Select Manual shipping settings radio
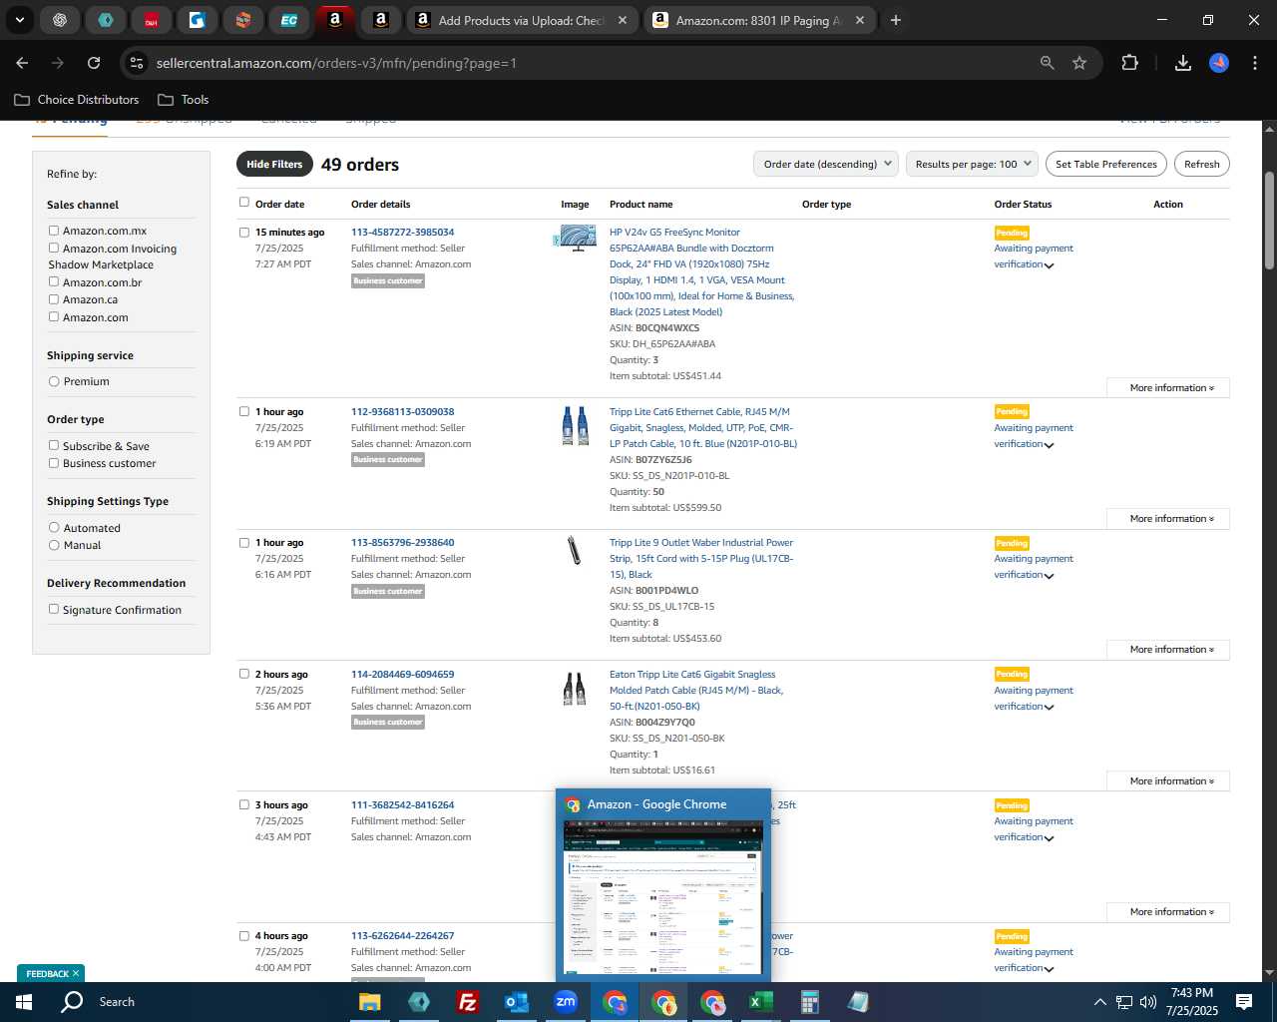The image size is (1277, 1022). (x=54, y=545)
